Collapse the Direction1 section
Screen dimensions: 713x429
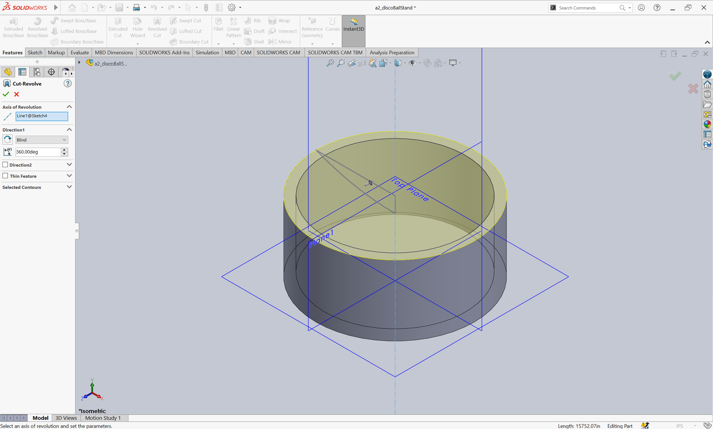click(69, 129)
